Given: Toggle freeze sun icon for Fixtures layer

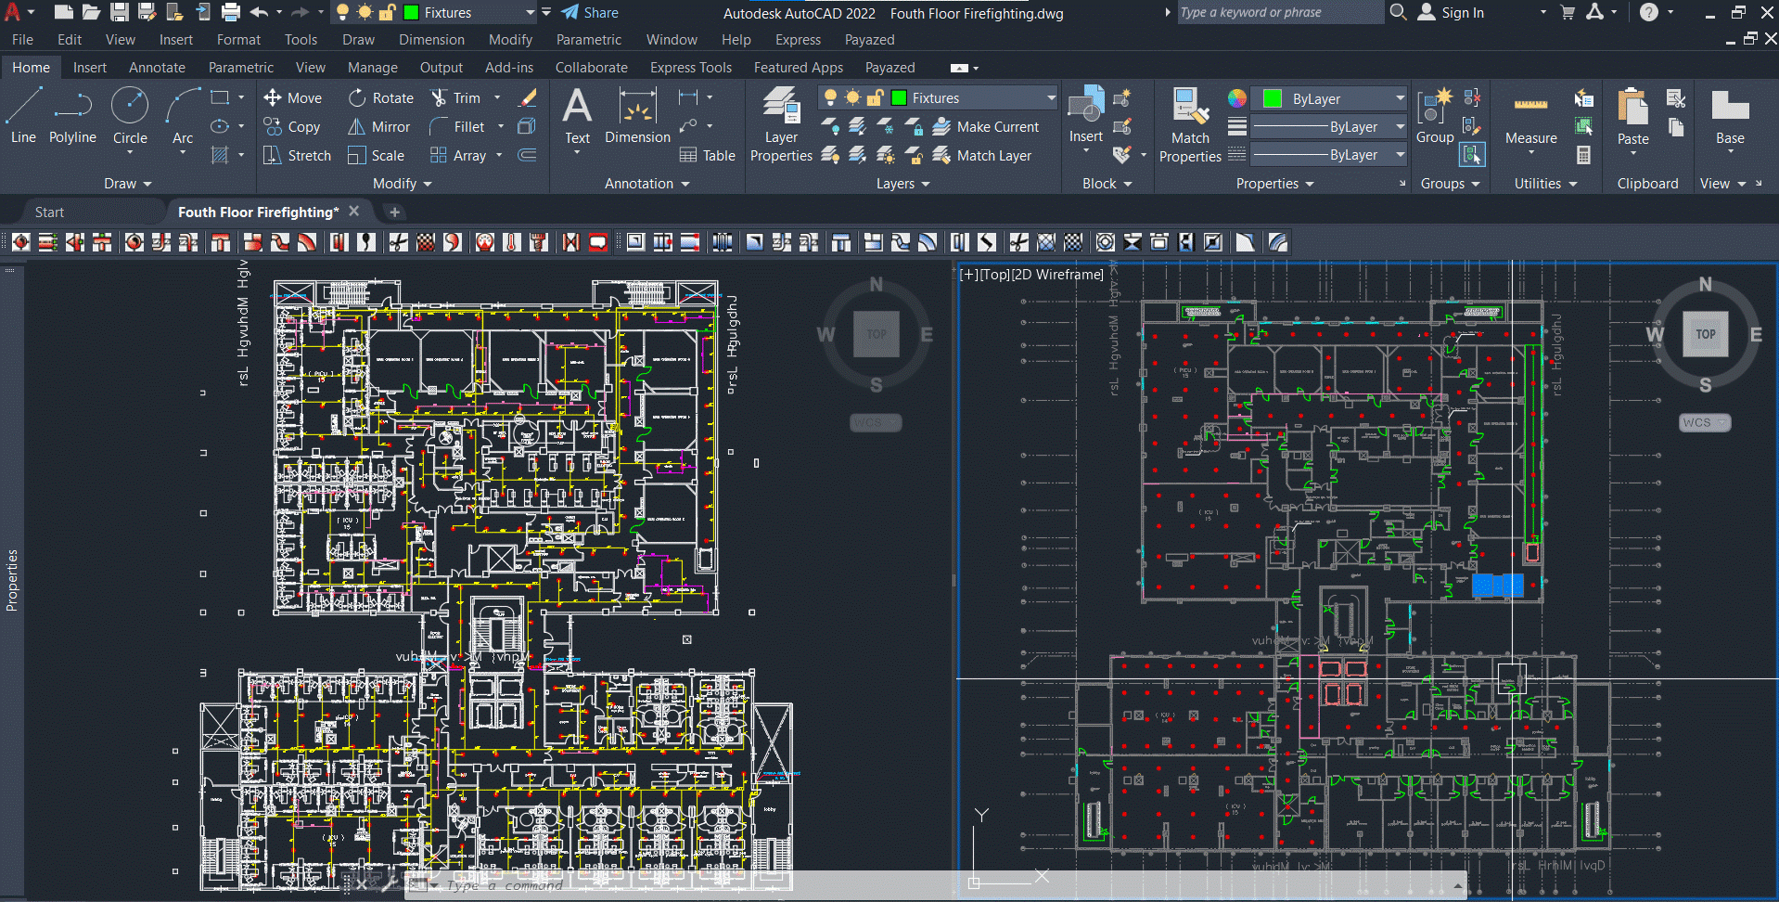Looking at the screenshot, I should (x=852, y=98).
